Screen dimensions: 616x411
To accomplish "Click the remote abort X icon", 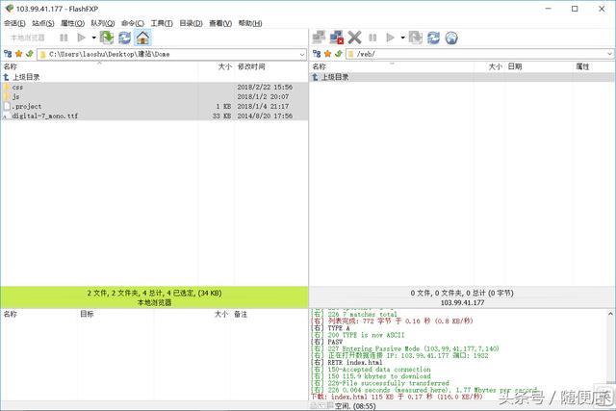I will pyautogui.click(x=354, y=38).
